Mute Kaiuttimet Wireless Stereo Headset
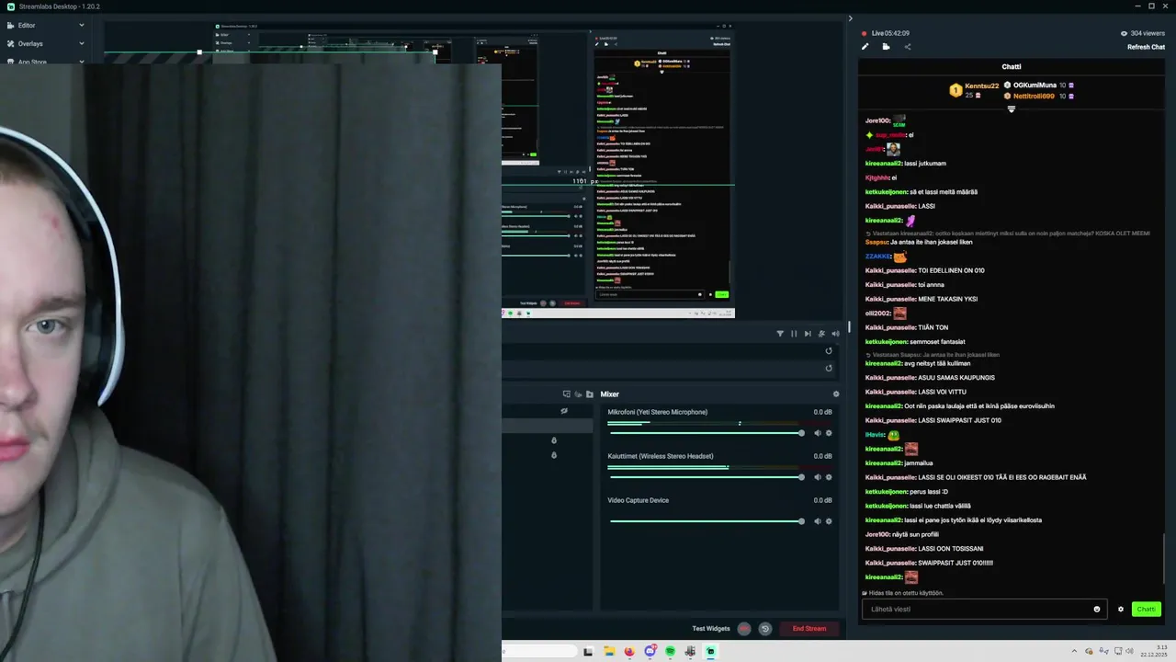This screenshot has width=1176, height=662. [x=818, y=477]
